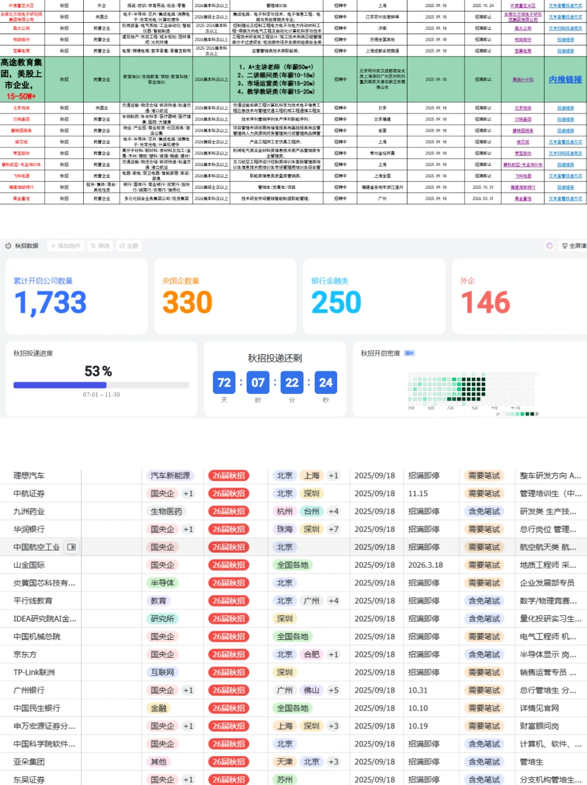Click the 11.15 deadline in 中航证券 row

point(418,493)
